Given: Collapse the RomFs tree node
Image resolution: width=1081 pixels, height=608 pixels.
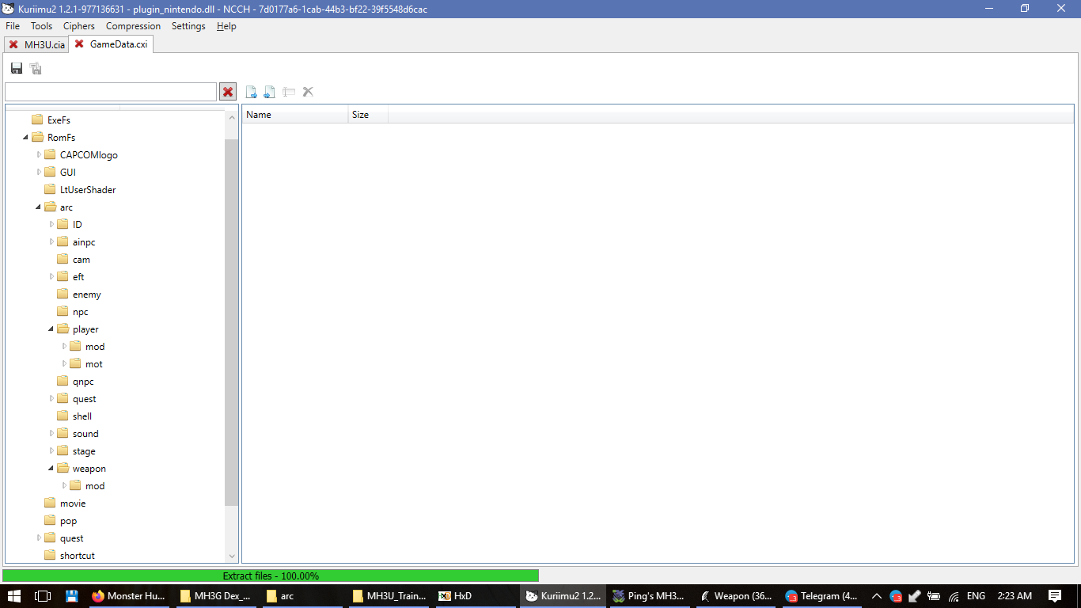Looking at the screenshot, I should [x=26, y=138].
